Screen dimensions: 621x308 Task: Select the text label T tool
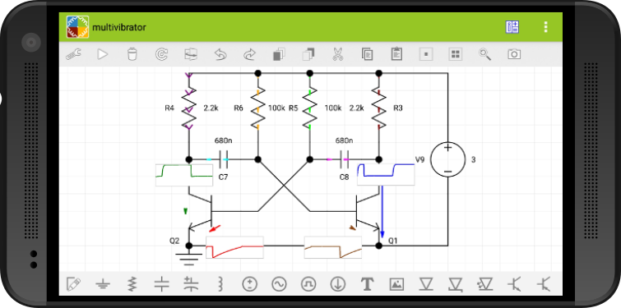pos(367,283)
